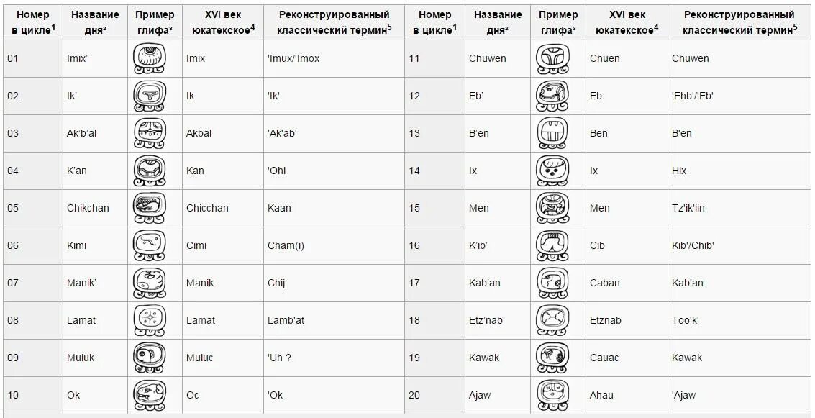This screenshot has width=815, height=418.
Task: Select the Chuwen glyph thumbnail
Action: pos(552,59)
